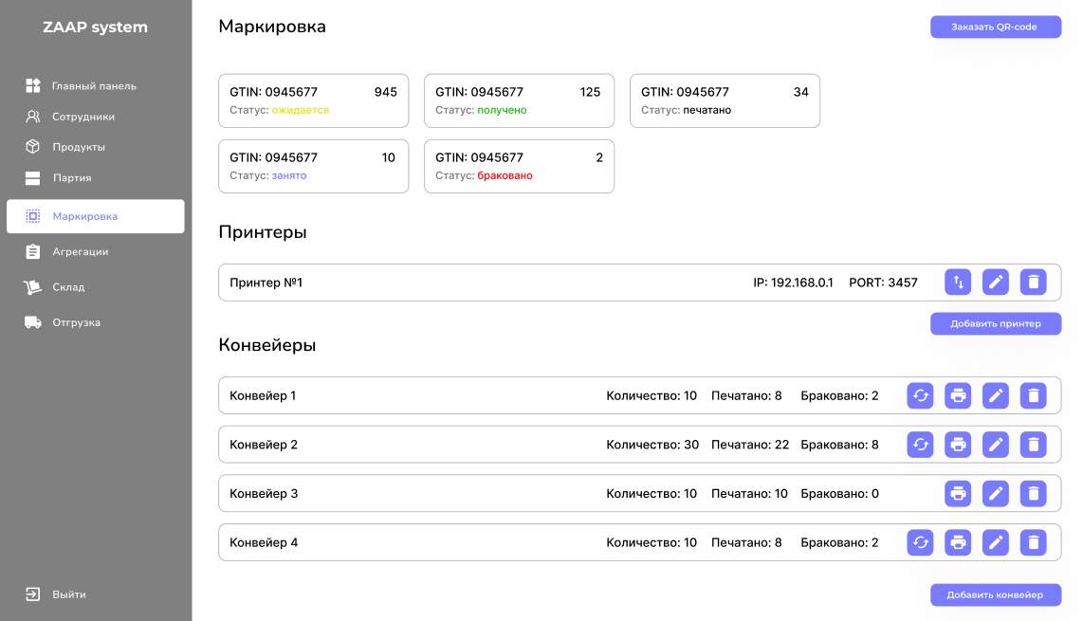
Task: Click the delete icon for Принтер №1
Action: (x=1033, y=282)
